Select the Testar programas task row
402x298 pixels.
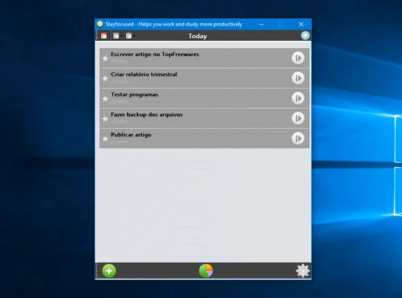204,98
